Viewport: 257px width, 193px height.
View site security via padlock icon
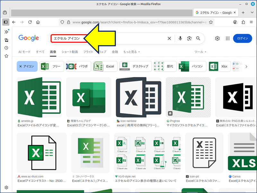[68, 22]
